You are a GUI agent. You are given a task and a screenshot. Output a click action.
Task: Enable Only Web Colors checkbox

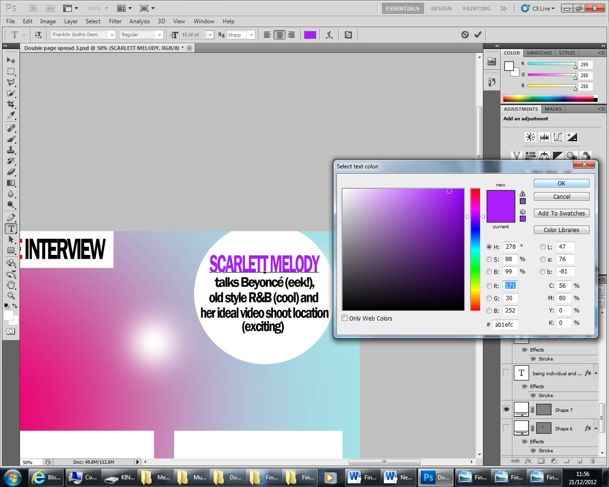(x=345, y=318)
